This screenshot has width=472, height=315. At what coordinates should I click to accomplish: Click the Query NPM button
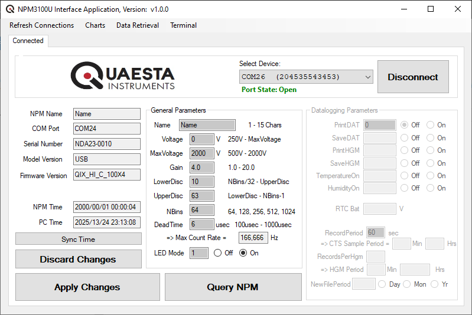tap(233, 287)
